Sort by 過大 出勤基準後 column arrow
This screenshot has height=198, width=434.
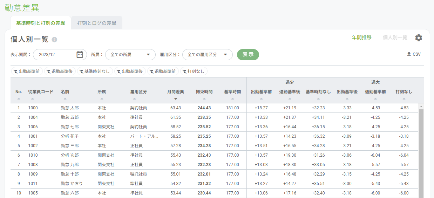point(347,99)
